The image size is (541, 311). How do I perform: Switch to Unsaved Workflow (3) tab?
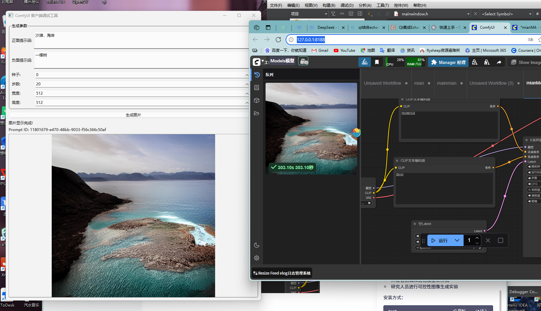(491, 83)
